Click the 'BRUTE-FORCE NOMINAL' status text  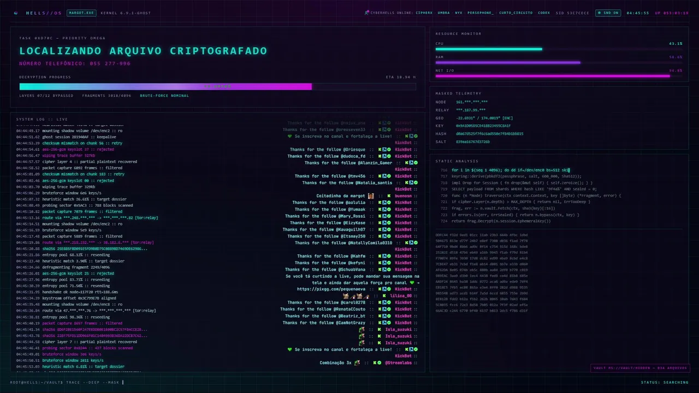coord(164,96)
